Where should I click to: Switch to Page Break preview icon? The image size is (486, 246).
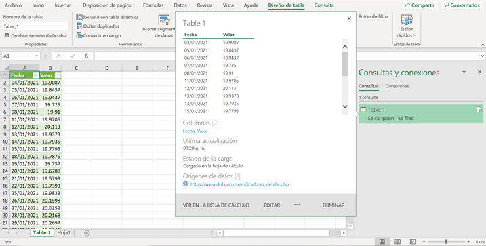point(413,242)
